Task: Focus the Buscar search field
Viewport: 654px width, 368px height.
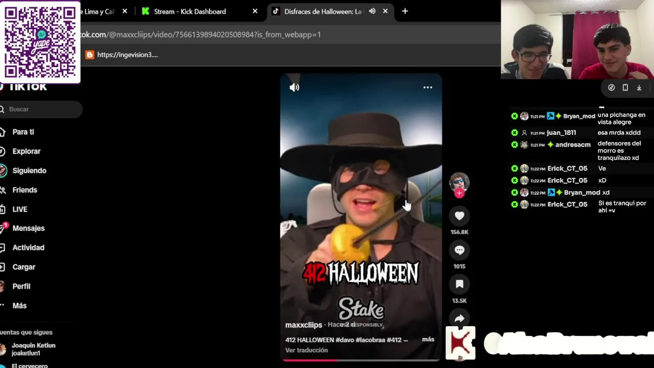Action: pos(41,109)
